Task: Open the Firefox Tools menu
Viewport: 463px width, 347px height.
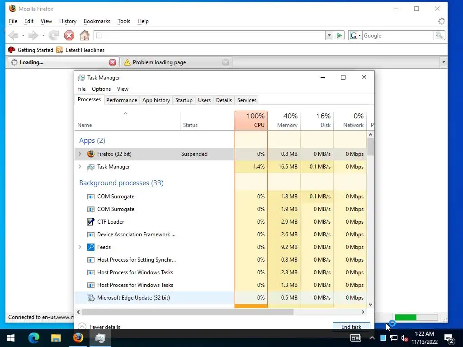Action: pyautogui.click(x=124, y=21)
